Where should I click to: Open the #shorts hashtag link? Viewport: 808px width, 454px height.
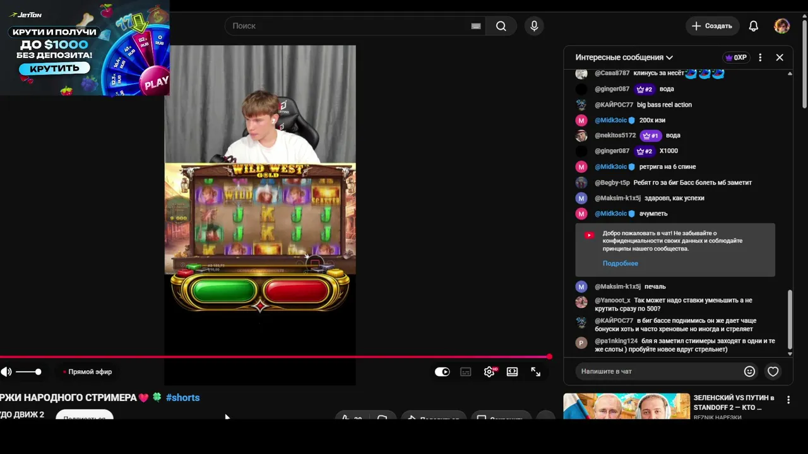[182, 398]
